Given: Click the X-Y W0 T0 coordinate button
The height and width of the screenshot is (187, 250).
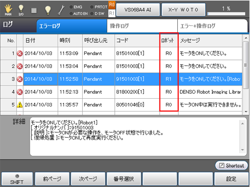Looking at the screenshot, I should [183, 10].
